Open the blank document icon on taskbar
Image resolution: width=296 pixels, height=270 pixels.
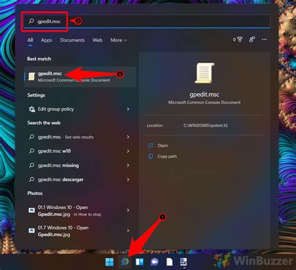pos(169,262)
